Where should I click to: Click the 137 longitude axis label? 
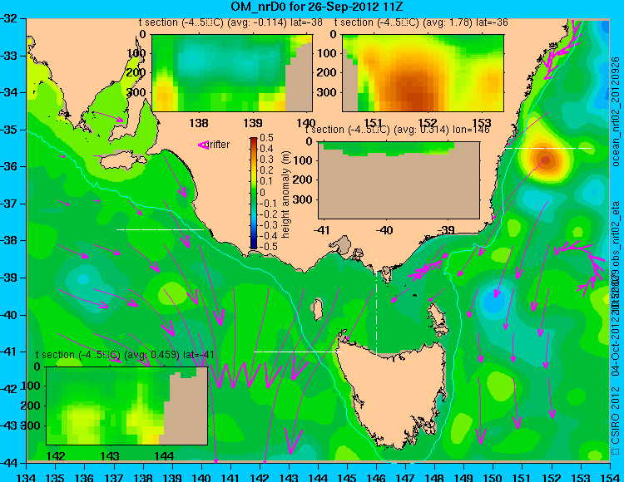pos(114,477)
